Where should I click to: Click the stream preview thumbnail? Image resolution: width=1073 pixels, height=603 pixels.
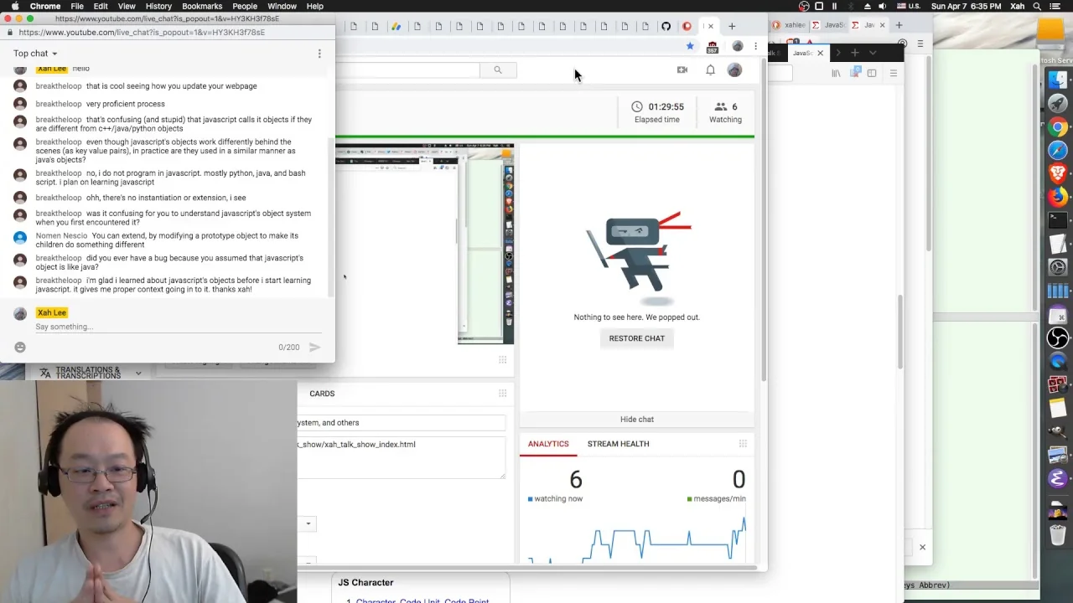click(x=424, y=244)
